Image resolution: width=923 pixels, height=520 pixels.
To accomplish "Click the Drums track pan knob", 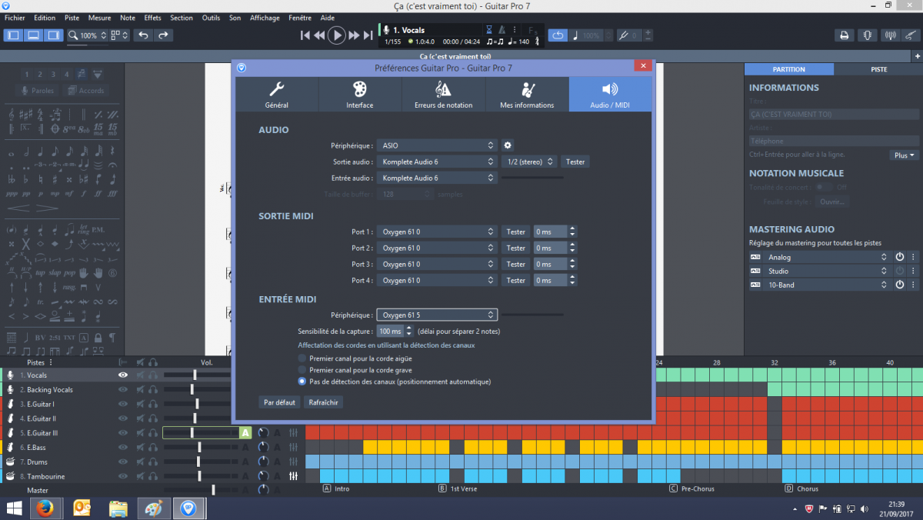I will tap(264, 462).
